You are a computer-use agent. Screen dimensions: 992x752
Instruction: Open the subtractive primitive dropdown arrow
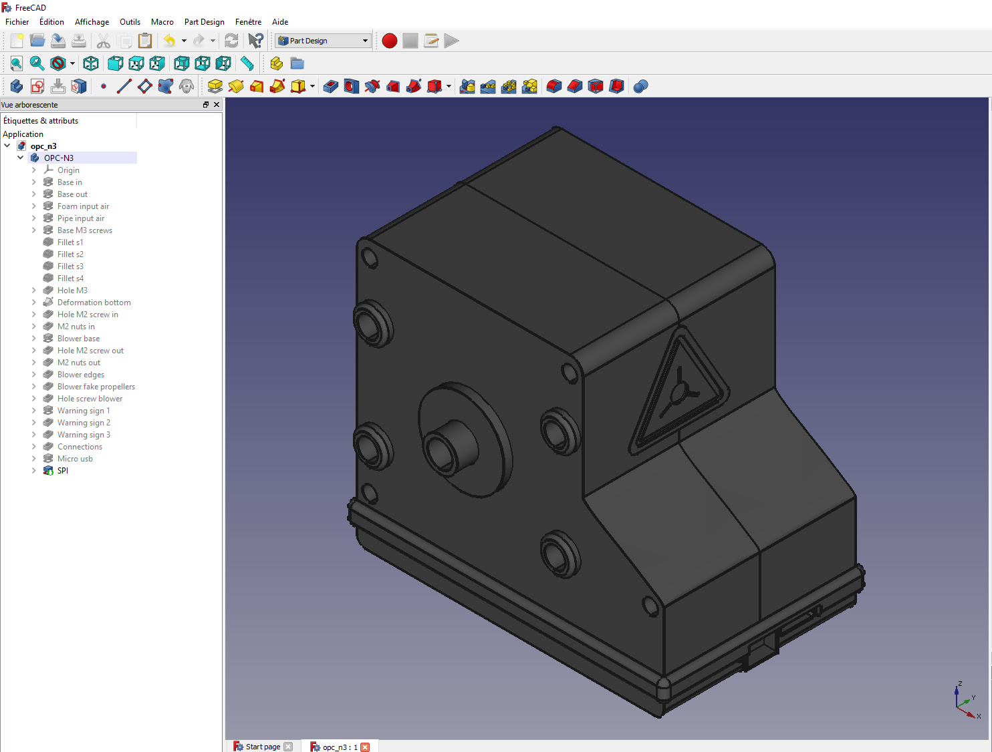pyautogui.click(x=449, y=86)
